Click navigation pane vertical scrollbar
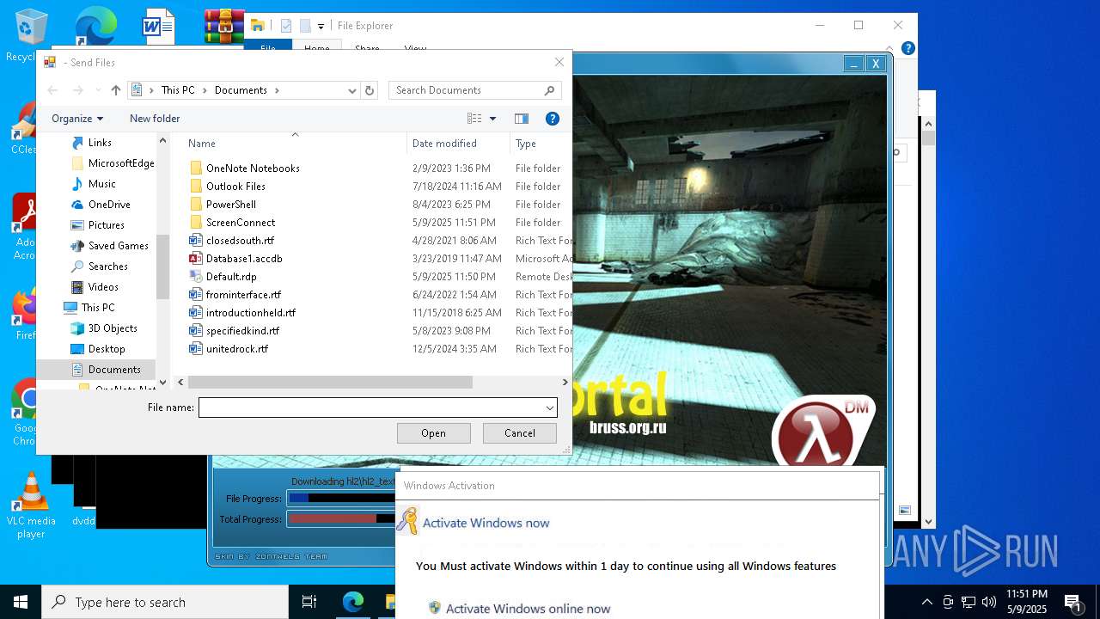1100x619 pixels. click(x=163, y=267)
